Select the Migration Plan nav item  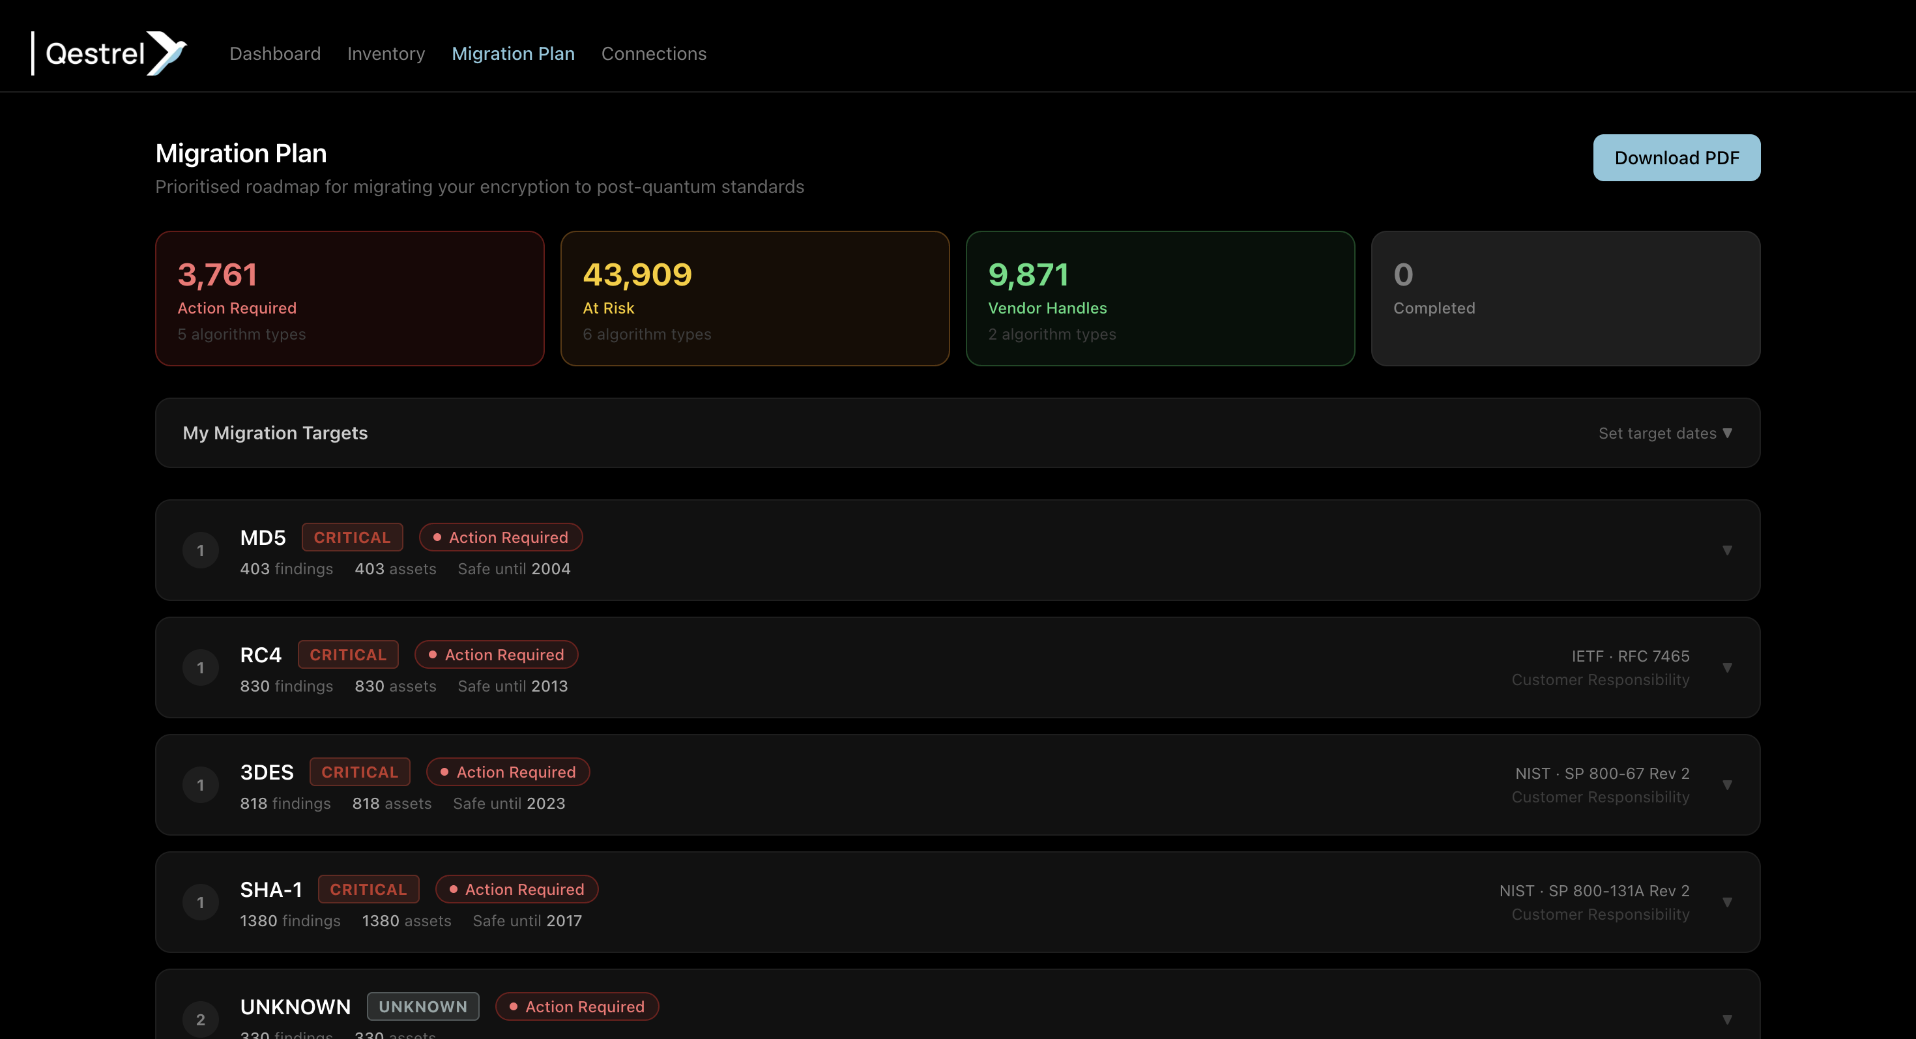click(514, 53)
